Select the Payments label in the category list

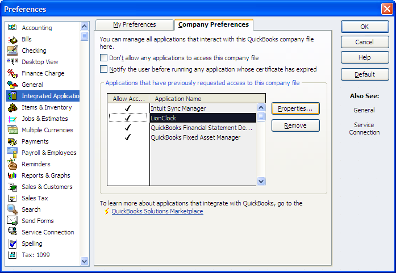35,141
